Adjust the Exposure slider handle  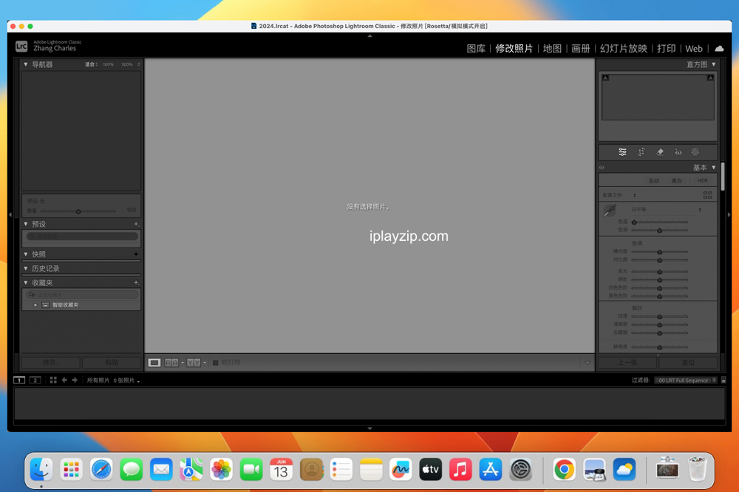click(659, 252)
